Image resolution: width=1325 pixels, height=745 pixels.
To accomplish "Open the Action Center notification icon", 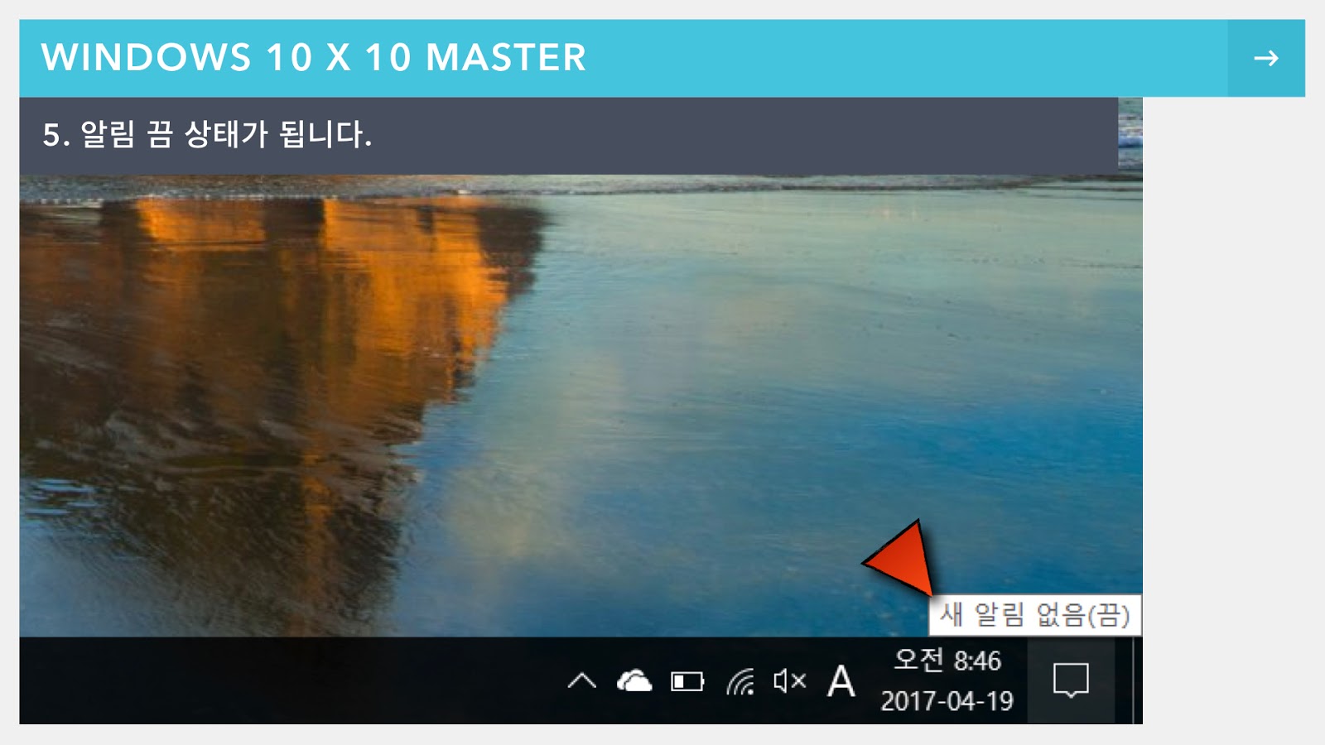I will [x=1070, y=681].
